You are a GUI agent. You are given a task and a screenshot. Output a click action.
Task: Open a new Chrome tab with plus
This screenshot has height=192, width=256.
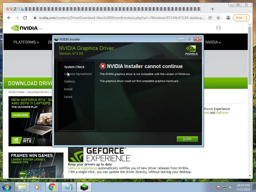(212, 9)
